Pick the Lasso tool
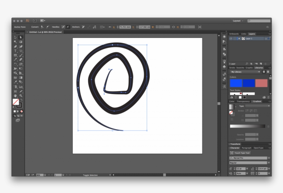The height and width of the screenshot is (193, 283). pyautogui.click(x=21, y=42)
